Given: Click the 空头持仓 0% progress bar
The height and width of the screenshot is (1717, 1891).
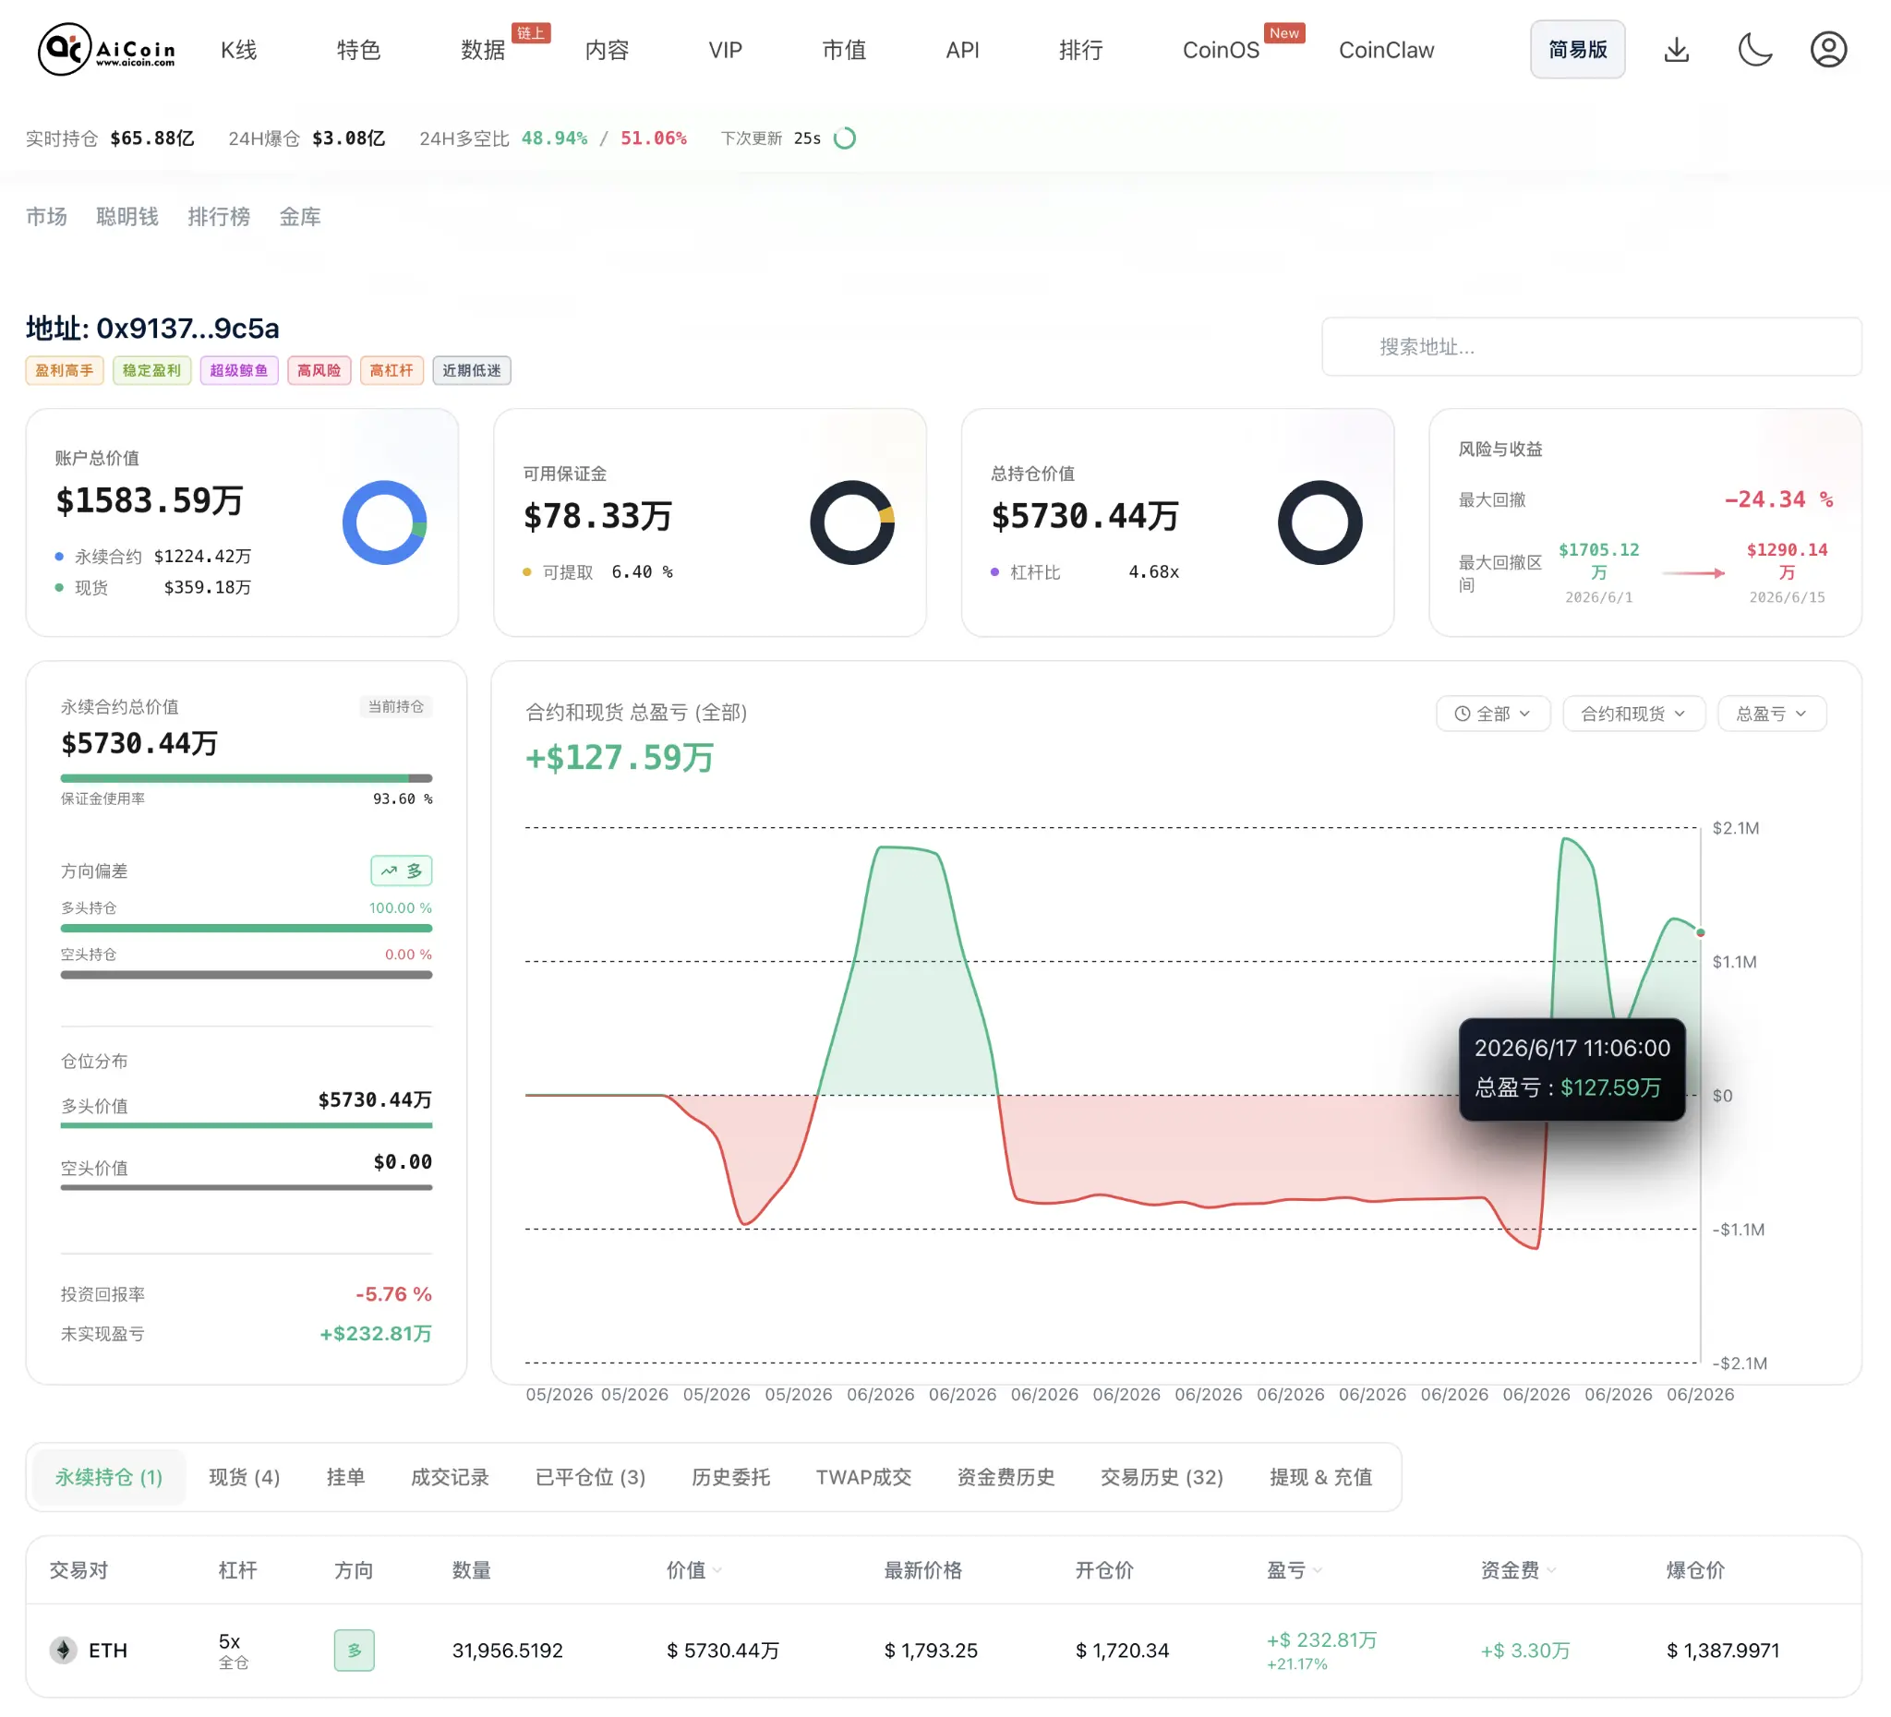Looking at the screenshot, I should click(x=246, y=974).
